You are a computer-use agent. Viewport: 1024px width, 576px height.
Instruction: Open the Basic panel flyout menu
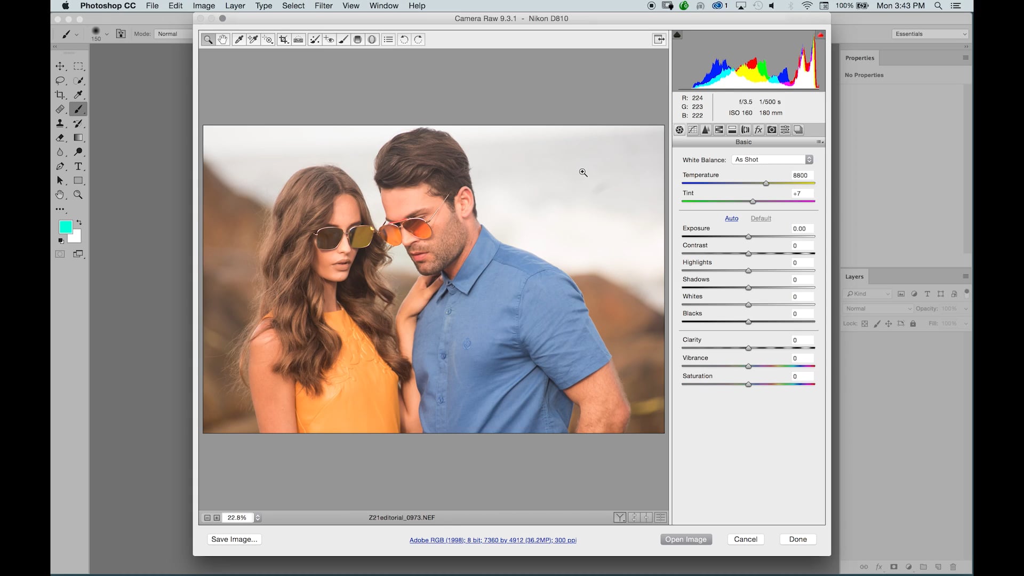[x=820, y=142]
